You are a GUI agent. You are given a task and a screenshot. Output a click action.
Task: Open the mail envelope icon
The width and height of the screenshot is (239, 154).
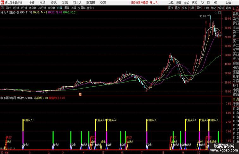(216, 3)
